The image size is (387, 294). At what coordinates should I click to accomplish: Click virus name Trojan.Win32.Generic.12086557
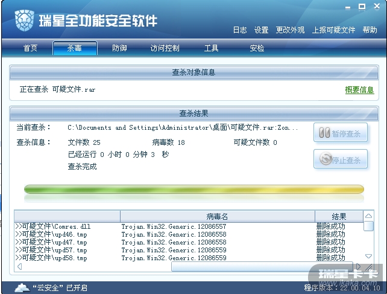(x=174, y=226)
